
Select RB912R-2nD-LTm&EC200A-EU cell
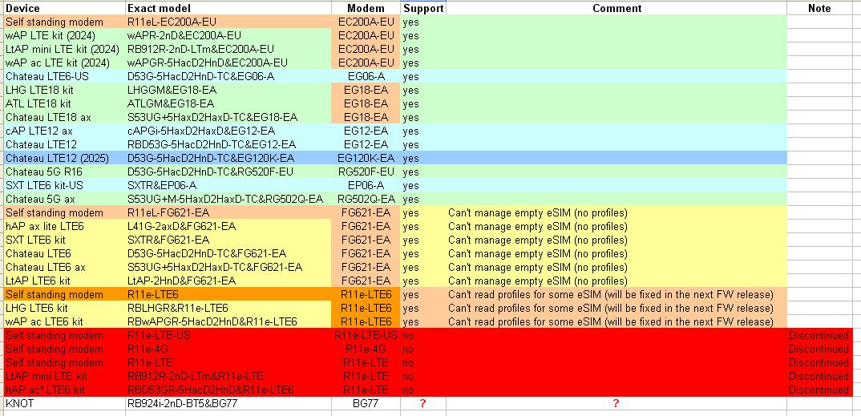tap(228, 50)
